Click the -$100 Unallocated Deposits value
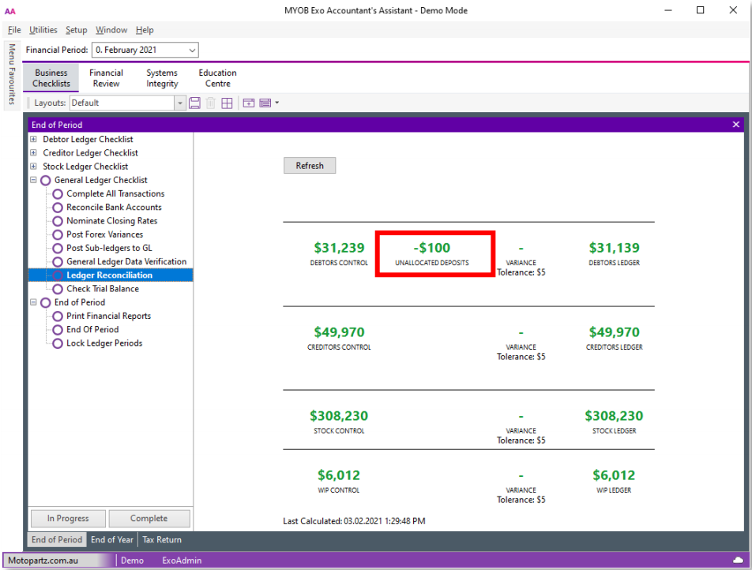This screenshot has height=570, width=752. coord(431,248)
